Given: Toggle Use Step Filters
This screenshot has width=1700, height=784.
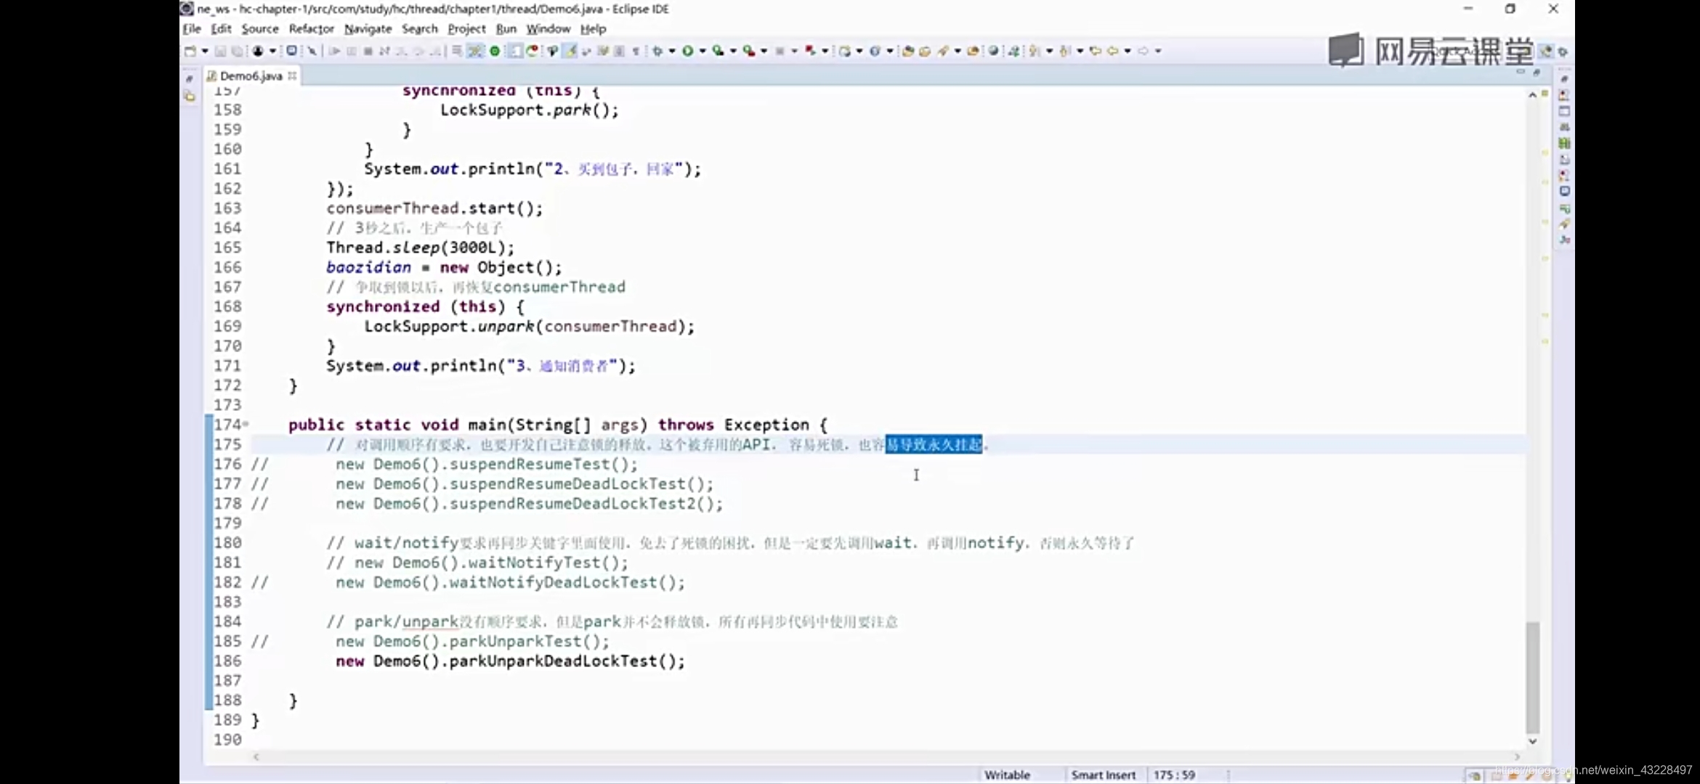Looking at the screenshot, I should (x=475, y=51).
